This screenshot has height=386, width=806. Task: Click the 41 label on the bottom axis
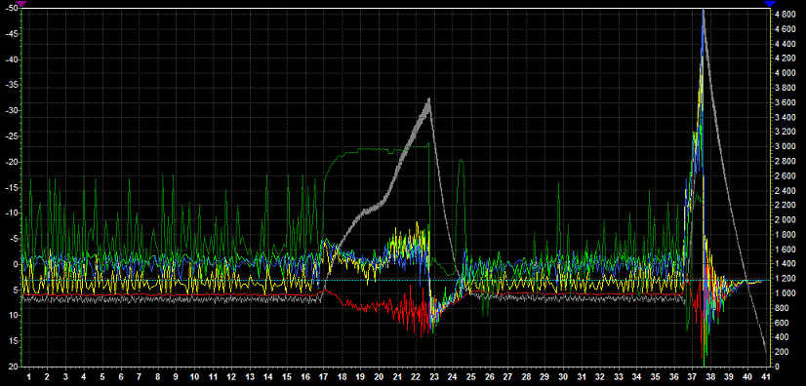pos(766,376)
